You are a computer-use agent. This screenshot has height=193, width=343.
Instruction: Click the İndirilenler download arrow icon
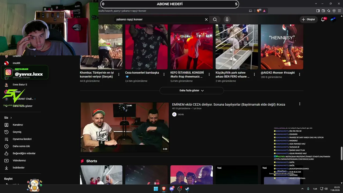tap(6, 168)
